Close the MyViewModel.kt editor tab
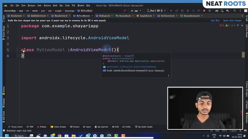 (x=92, y=16)
